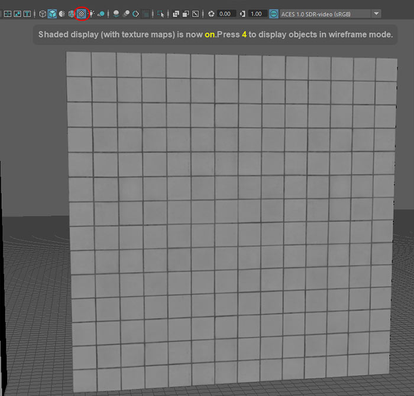Toggle the View Transform button
The height and width of the screenshot is (396, 414).
274,13
